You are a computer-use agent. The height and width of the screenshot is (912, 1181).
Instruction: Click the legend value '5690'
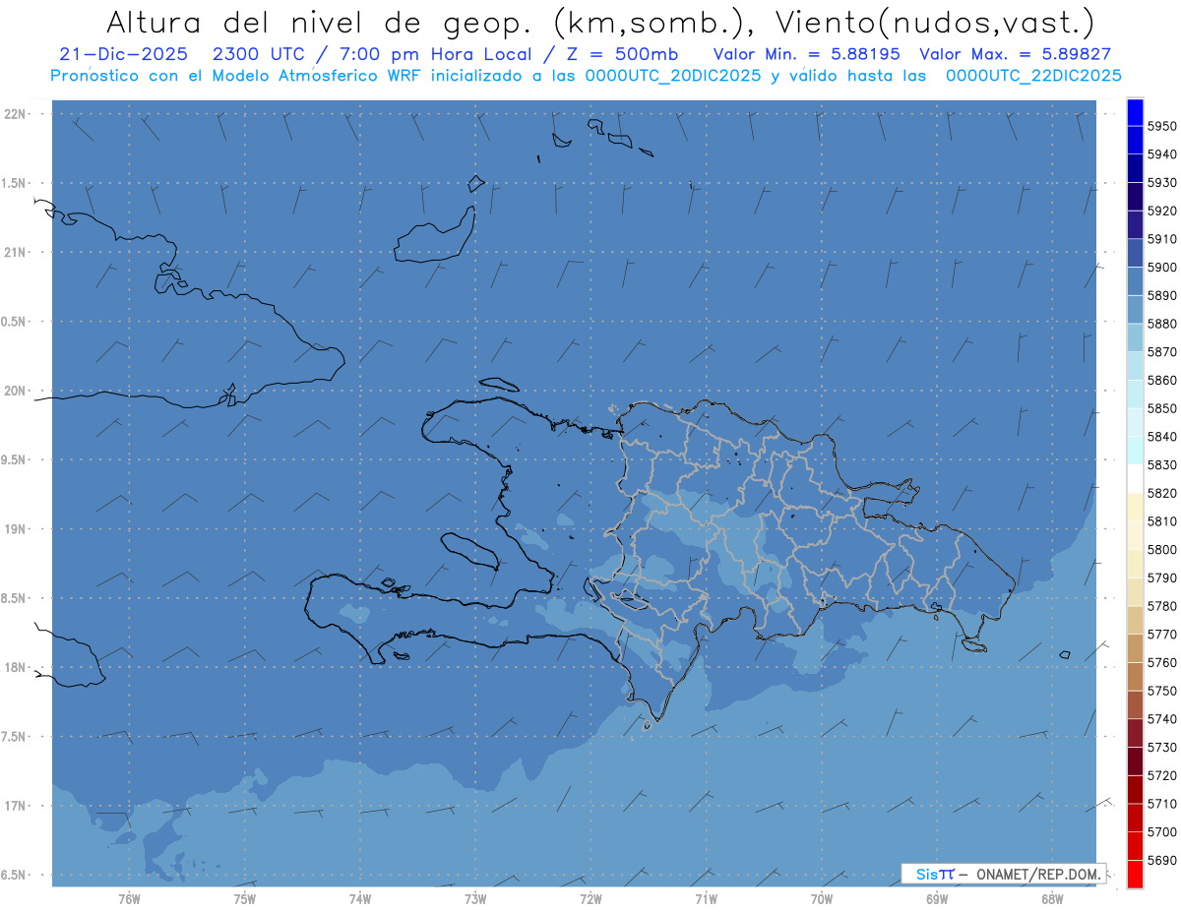tap(1162, 860)
